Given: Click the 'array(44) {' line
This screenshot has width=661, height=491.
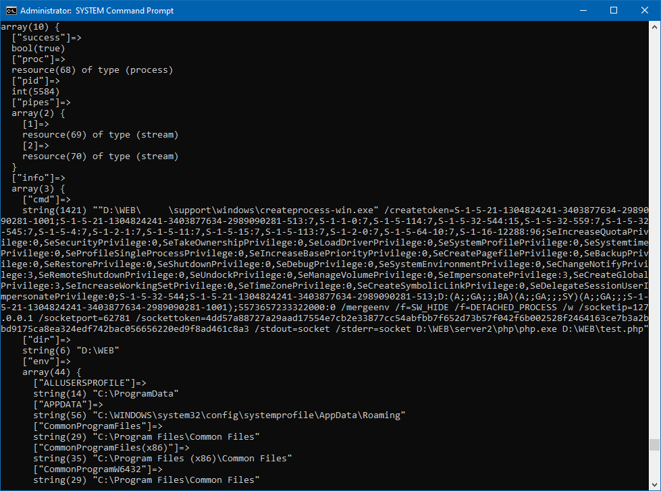Looking at the screenshot, I should 52,372.
